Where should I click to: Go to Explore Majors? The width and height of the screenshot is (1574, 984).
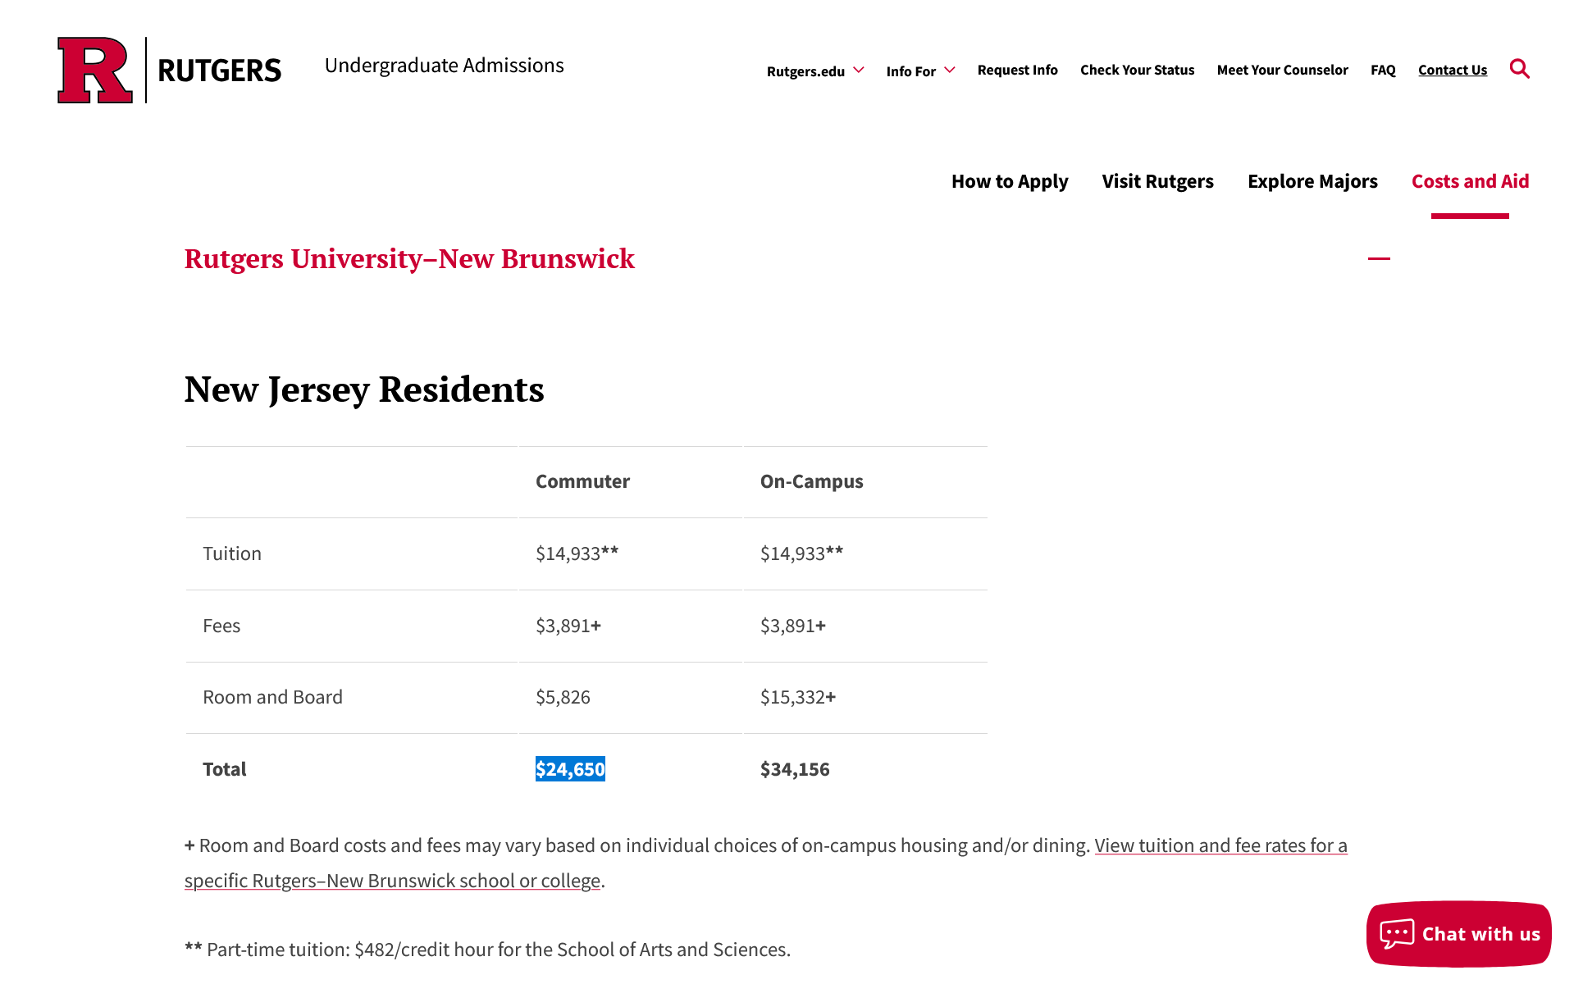coord(1312,181)
